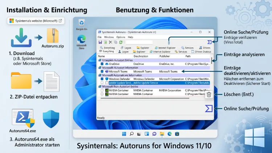Click the OneDrive, Inc. publisher cell
272x153 pixels.
166,64
